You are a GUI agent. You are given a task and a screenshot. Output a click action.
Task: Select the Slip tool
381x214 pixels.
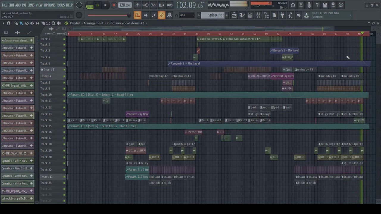38,23
